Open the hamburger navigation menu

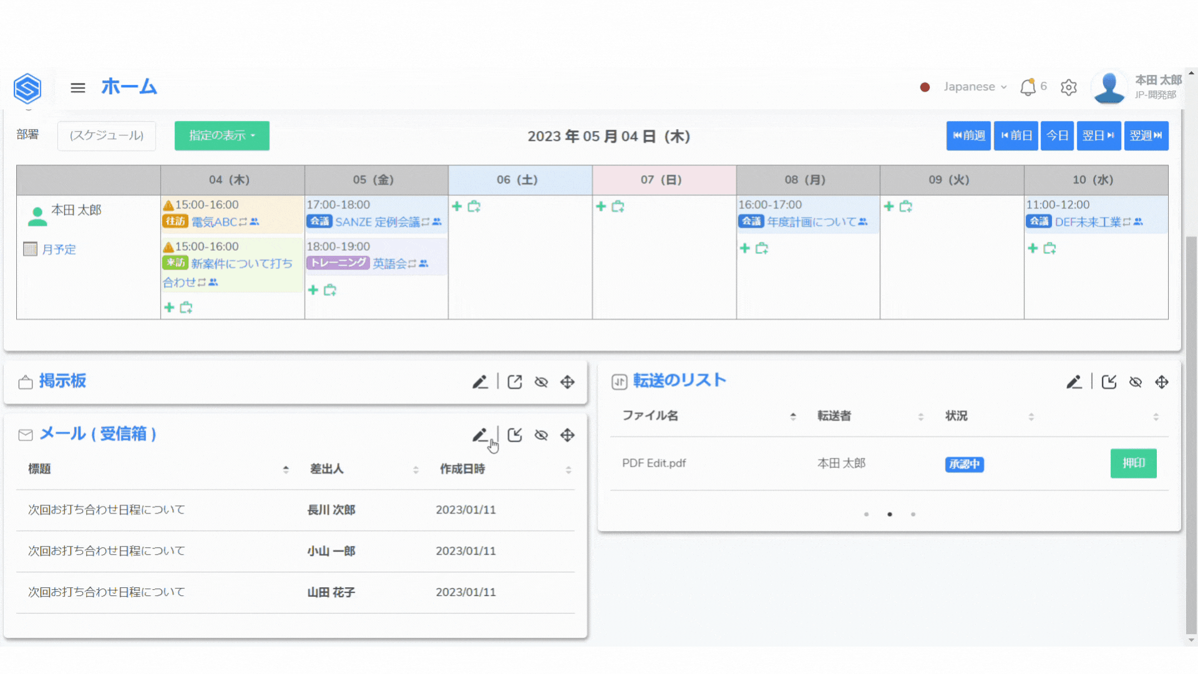point(77,88)
